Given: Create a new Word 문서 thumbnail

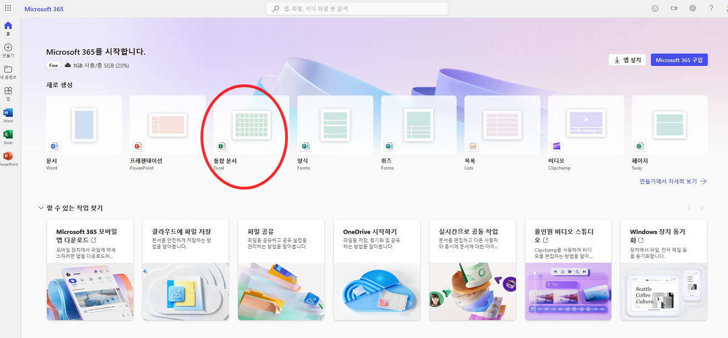Looking at the screenshot, I should point(84,125).
